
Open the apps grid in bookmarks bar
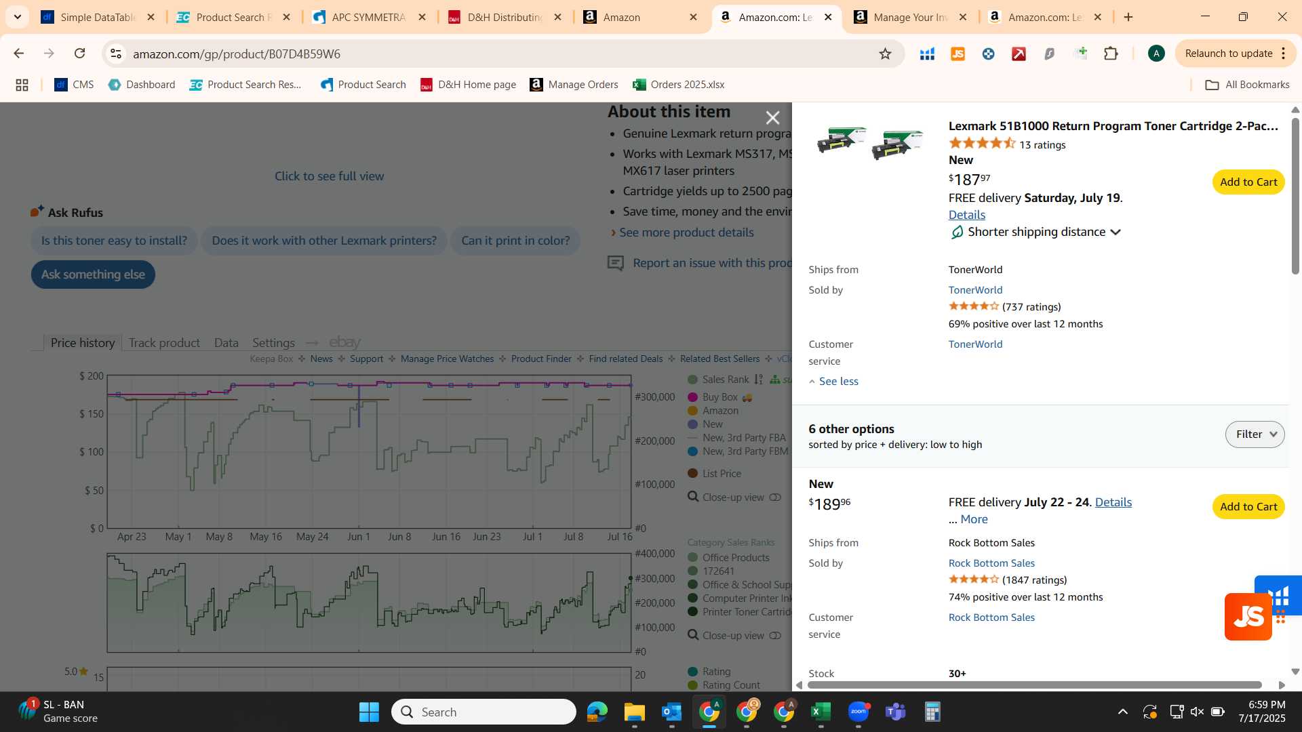point(22,85)
